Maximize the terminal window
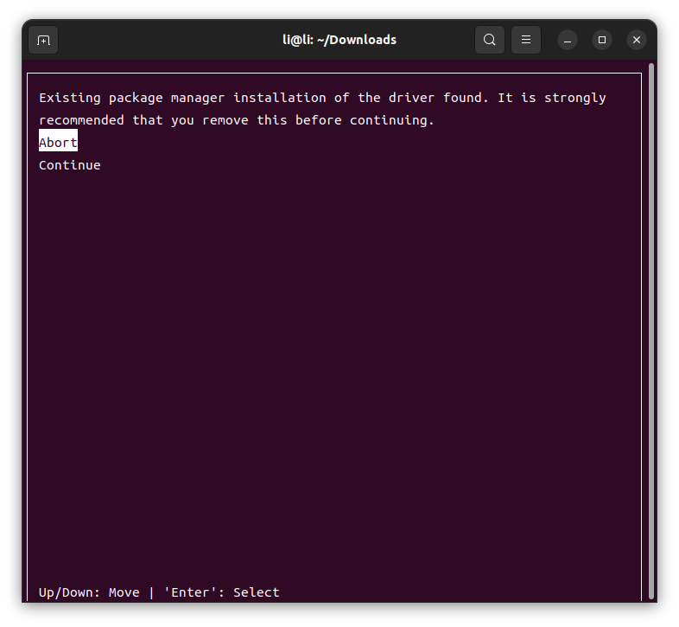 (602, 40)
